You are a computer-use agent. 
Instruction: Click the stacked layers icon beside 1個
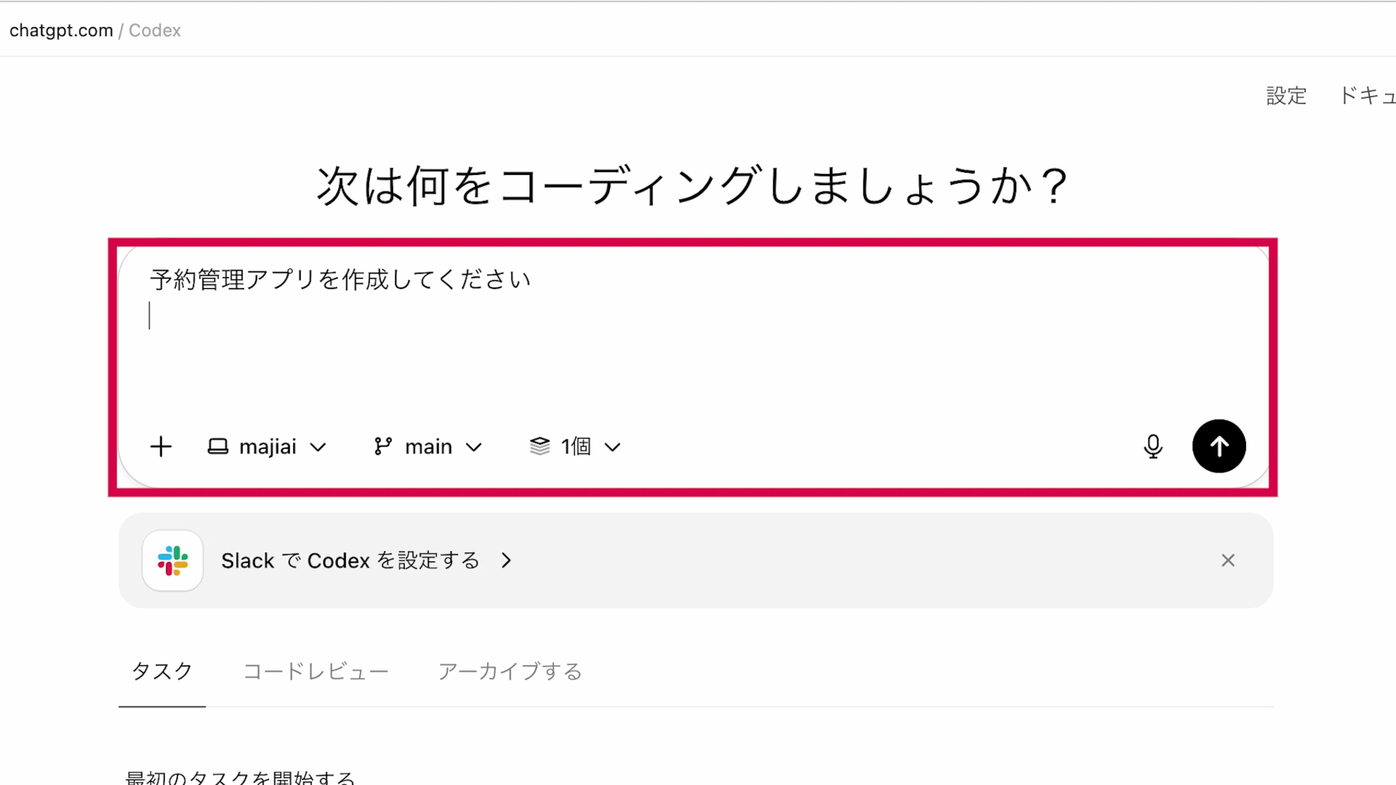coord(539,447)
